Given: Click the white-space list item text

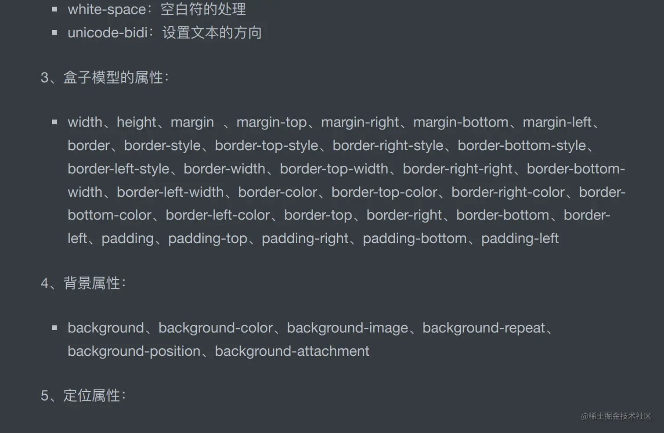Looking at the screenshot, I should tap(156, 9).
